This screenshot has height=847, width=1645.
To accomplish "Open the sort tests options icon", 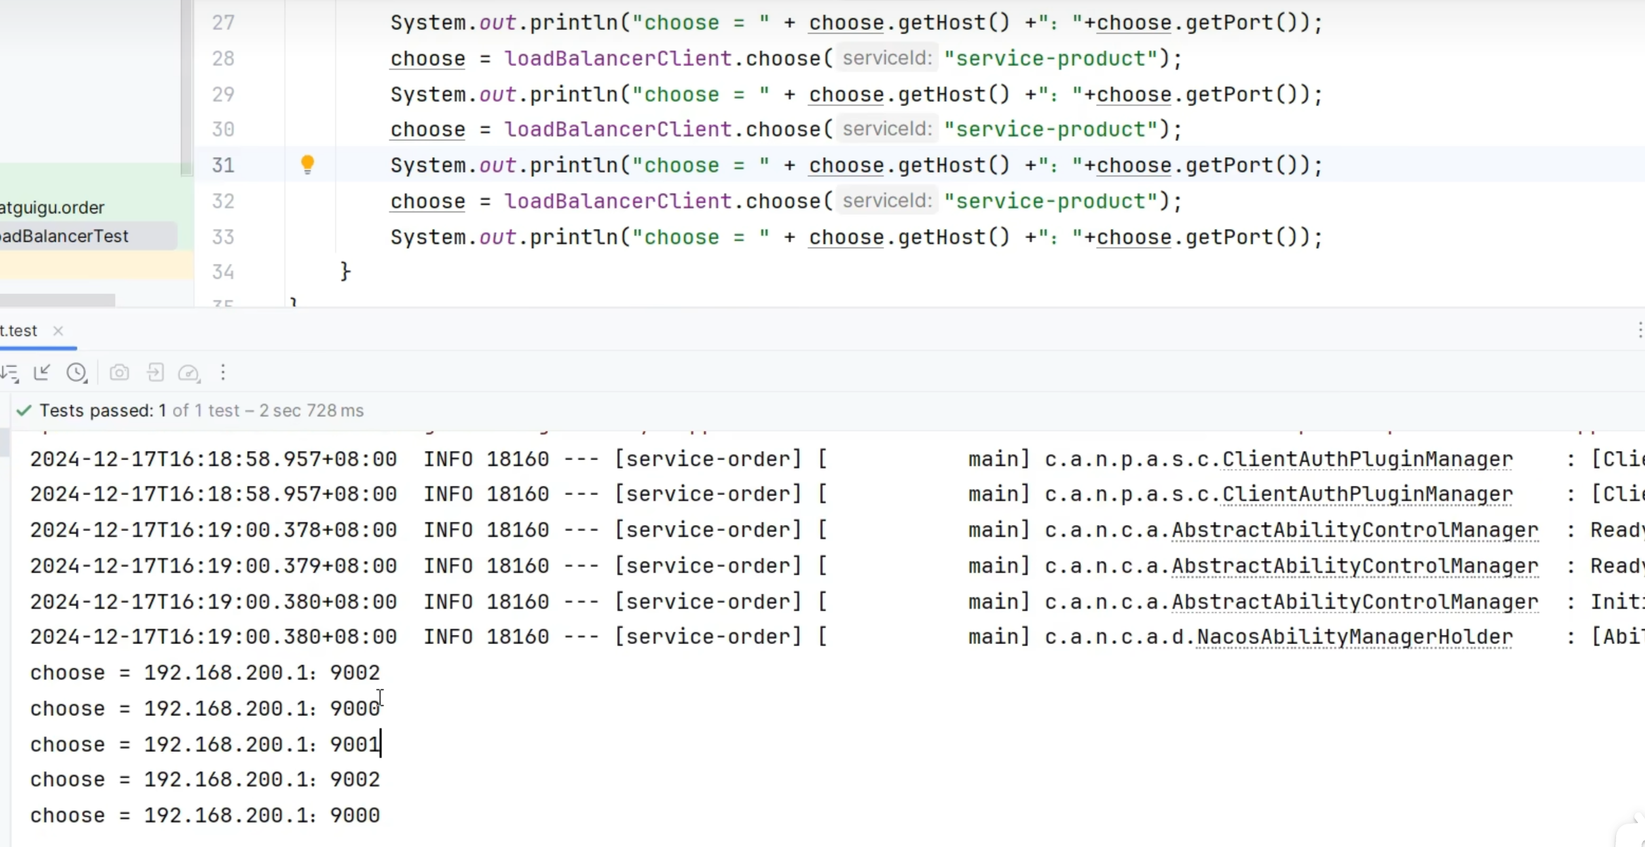I will pos(10,373).
